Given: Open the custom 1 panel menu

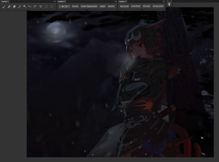Looking at the screenshot, I should pyautogui.click(x=55, y=1).
